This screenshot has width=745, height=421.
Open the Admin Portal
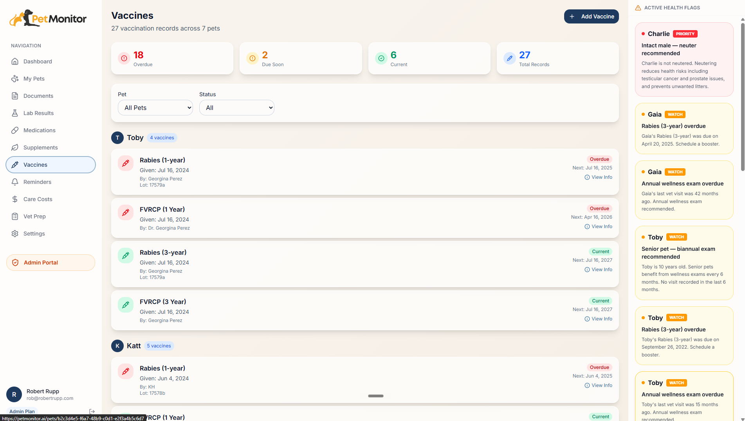(51, 263)
